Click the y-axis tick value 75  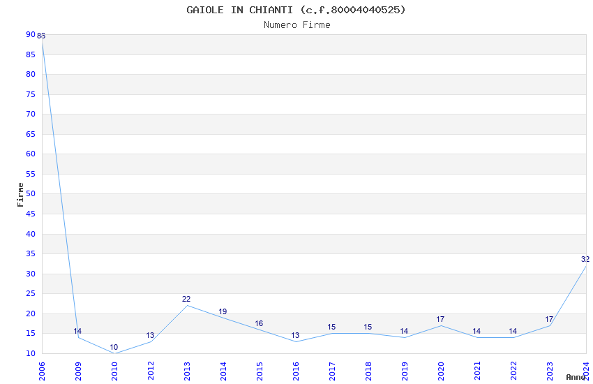tap(31, 94)
